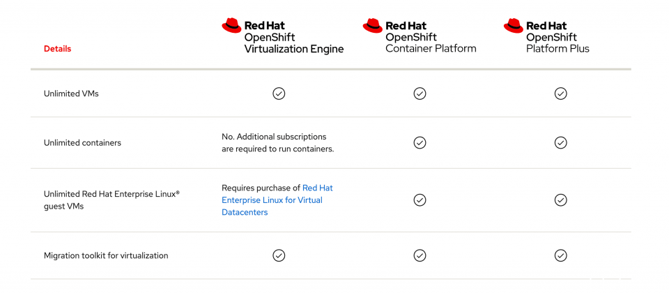Select the Unlimited containers row label
669x293 pixels.
(x=82, y=143)
